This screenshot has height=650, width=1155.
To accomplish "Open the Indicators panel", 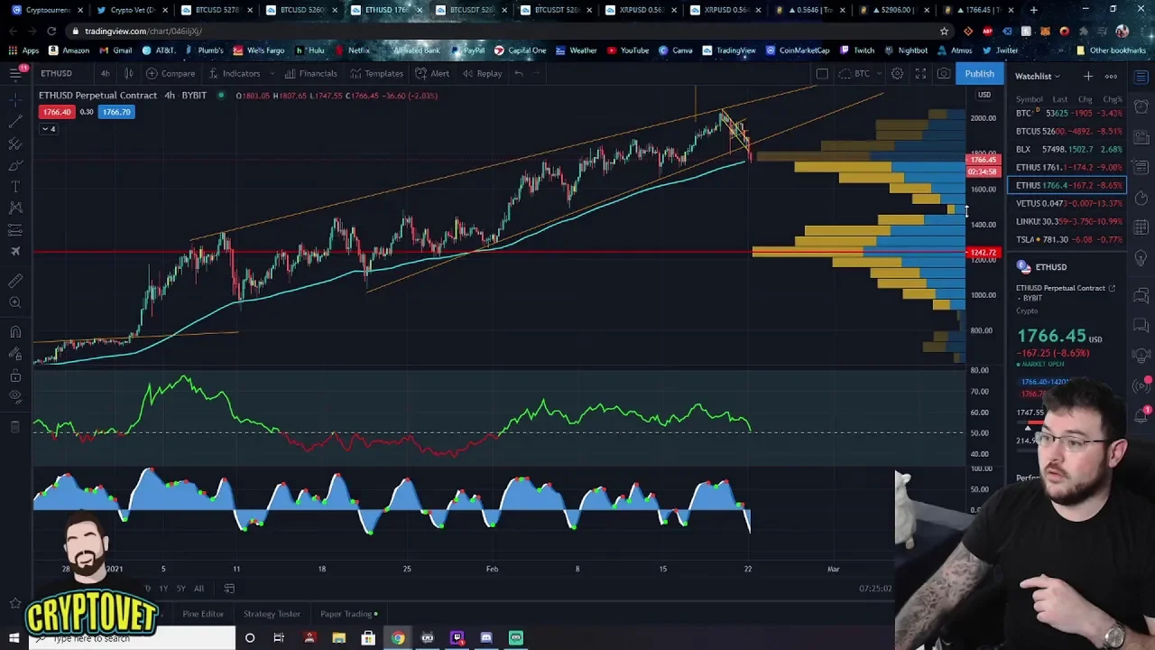I will click(x=234, y=73).
